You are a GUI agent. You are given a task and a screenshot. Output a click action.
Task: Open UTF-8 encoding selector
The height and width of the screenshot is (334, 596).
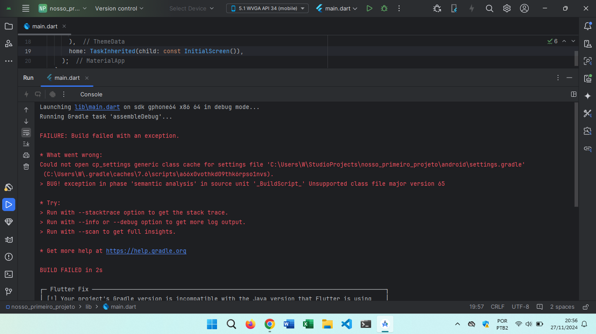click(520, 307)
